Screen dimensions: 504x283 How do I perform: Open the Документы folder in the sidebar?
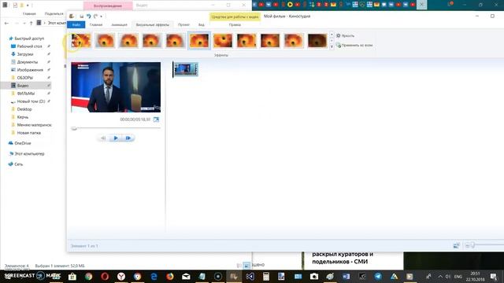pos(28,62)
